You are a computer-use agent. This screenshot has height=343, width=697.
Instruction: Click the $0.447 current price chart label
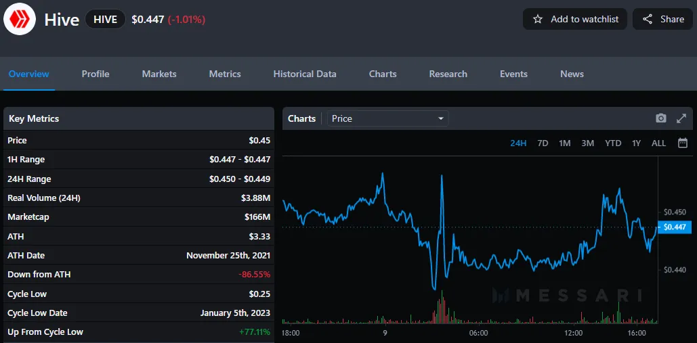click(675, 227)
